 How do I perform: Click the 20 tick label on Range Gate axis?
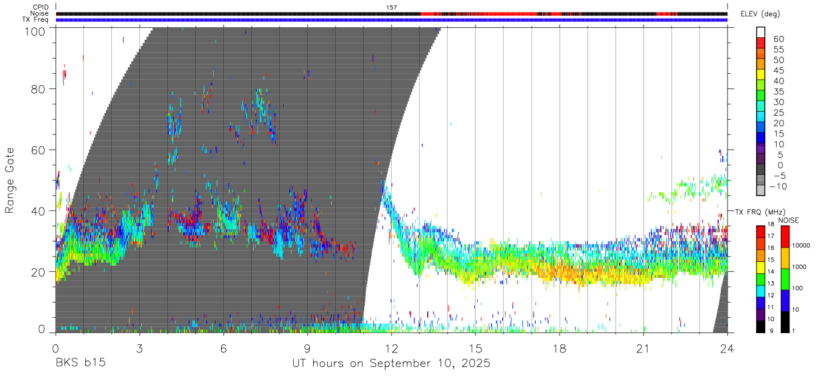[x=39, y=272]
